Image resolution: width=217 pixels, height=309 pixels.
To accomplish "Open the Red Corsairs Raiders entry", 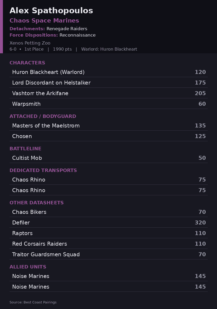I will point(108,244).
